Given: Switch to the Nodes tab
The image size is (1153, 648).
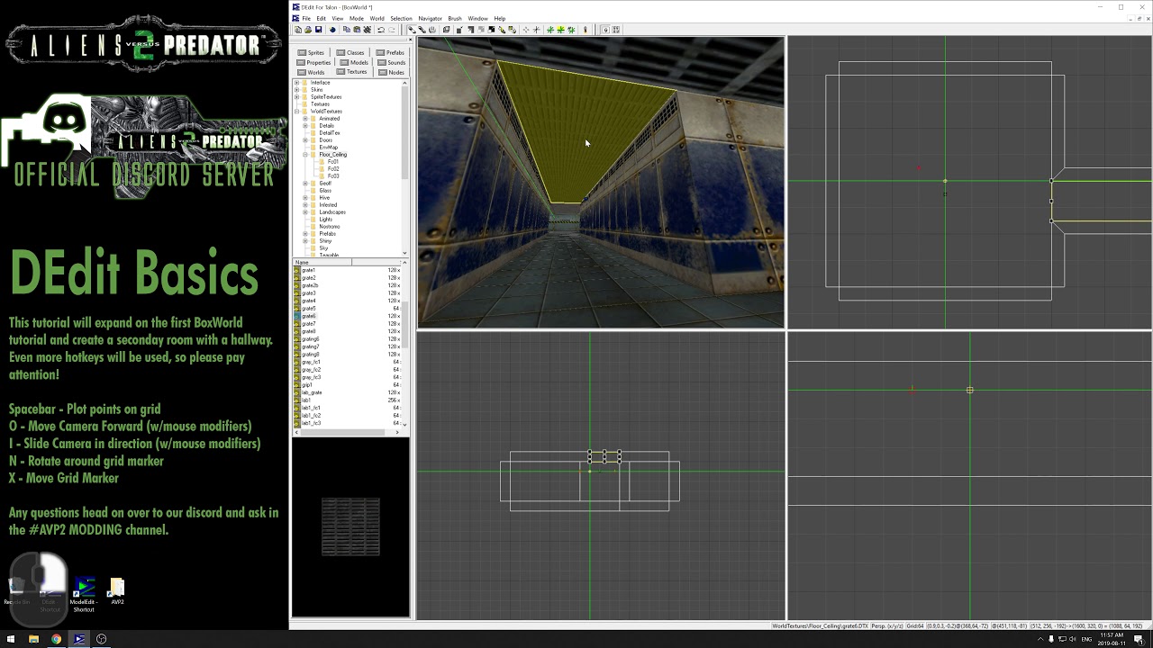Looking at the screenshot, I should click(391, 72).
